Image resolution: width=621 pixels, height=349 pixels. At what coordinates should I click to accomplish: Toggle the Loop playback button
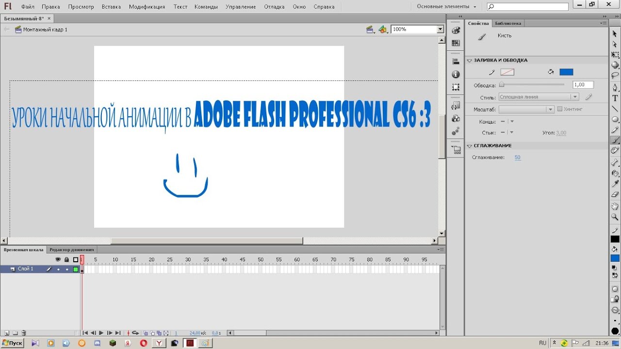click(135, 333)
